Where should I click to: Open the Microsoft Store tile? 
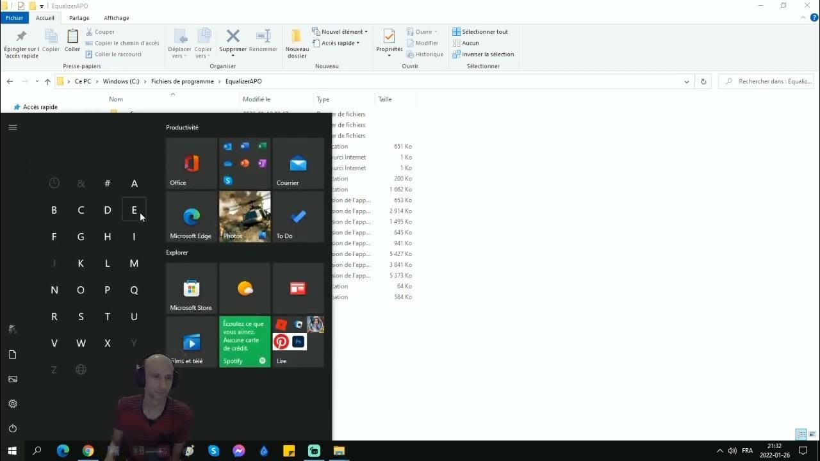tap(192, 289)
